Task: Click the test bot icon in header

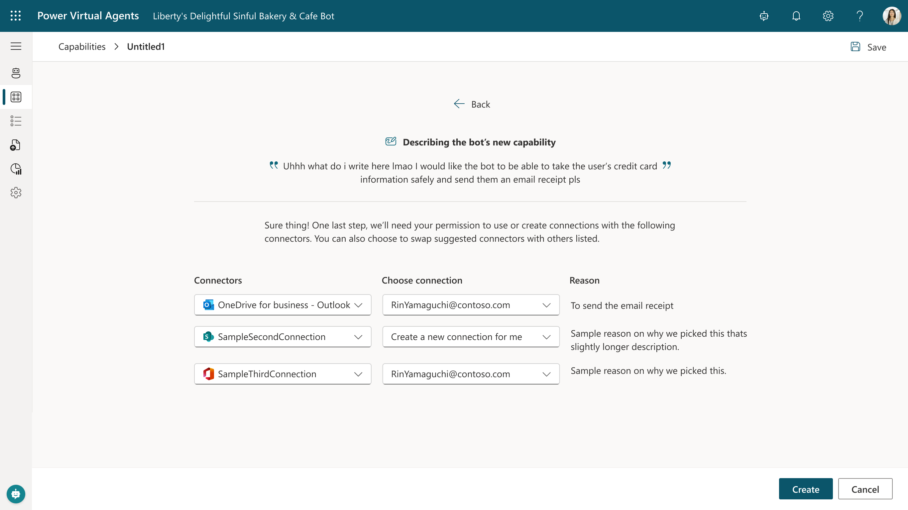Action: (764, 16)
